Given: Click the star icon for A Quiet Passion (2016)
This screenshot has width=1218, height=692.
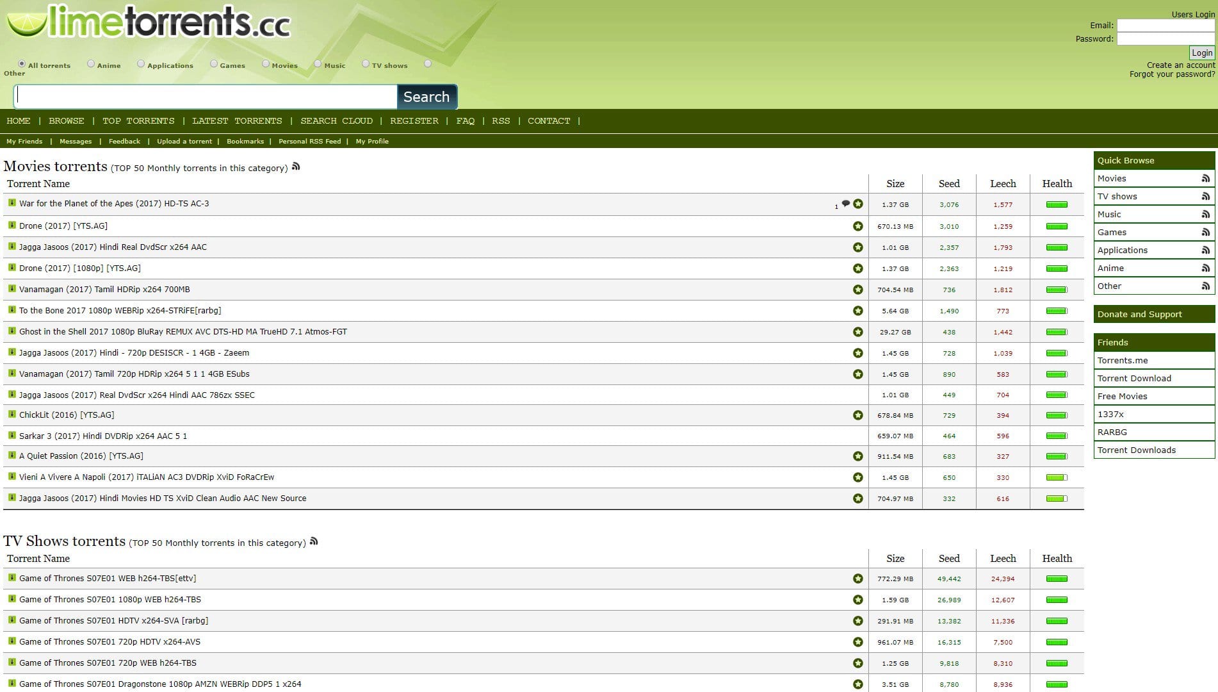Looking at the screenshot, I should 858,456.
